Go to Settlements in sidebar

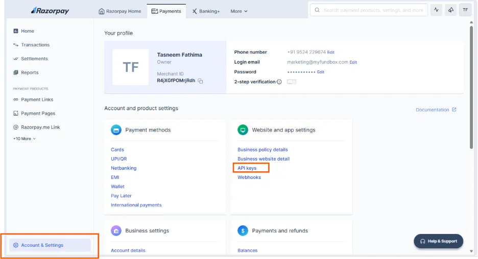coord(34,59)
